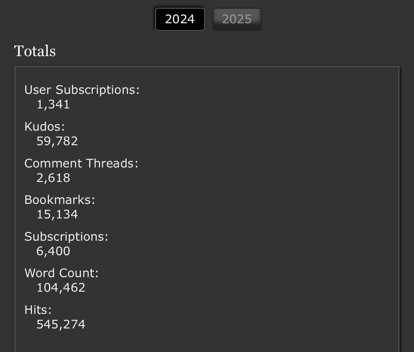Click the Word Count label
Image resolution: width=414 pixels, height=352 pixels.
pos(62,273)
